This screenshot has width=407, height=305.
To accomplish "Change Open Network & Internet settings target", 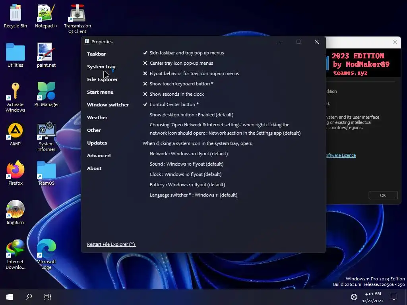I will point(225,129).
